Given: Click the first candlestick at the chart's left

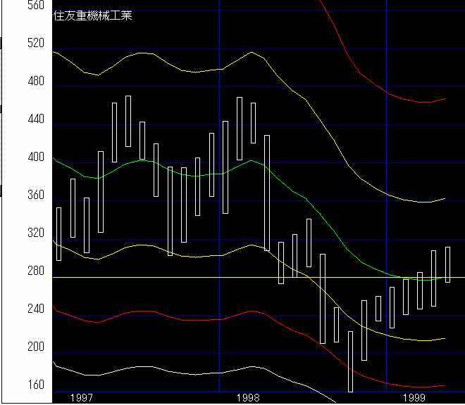Looking at the screenshot, I should point(58,233).
